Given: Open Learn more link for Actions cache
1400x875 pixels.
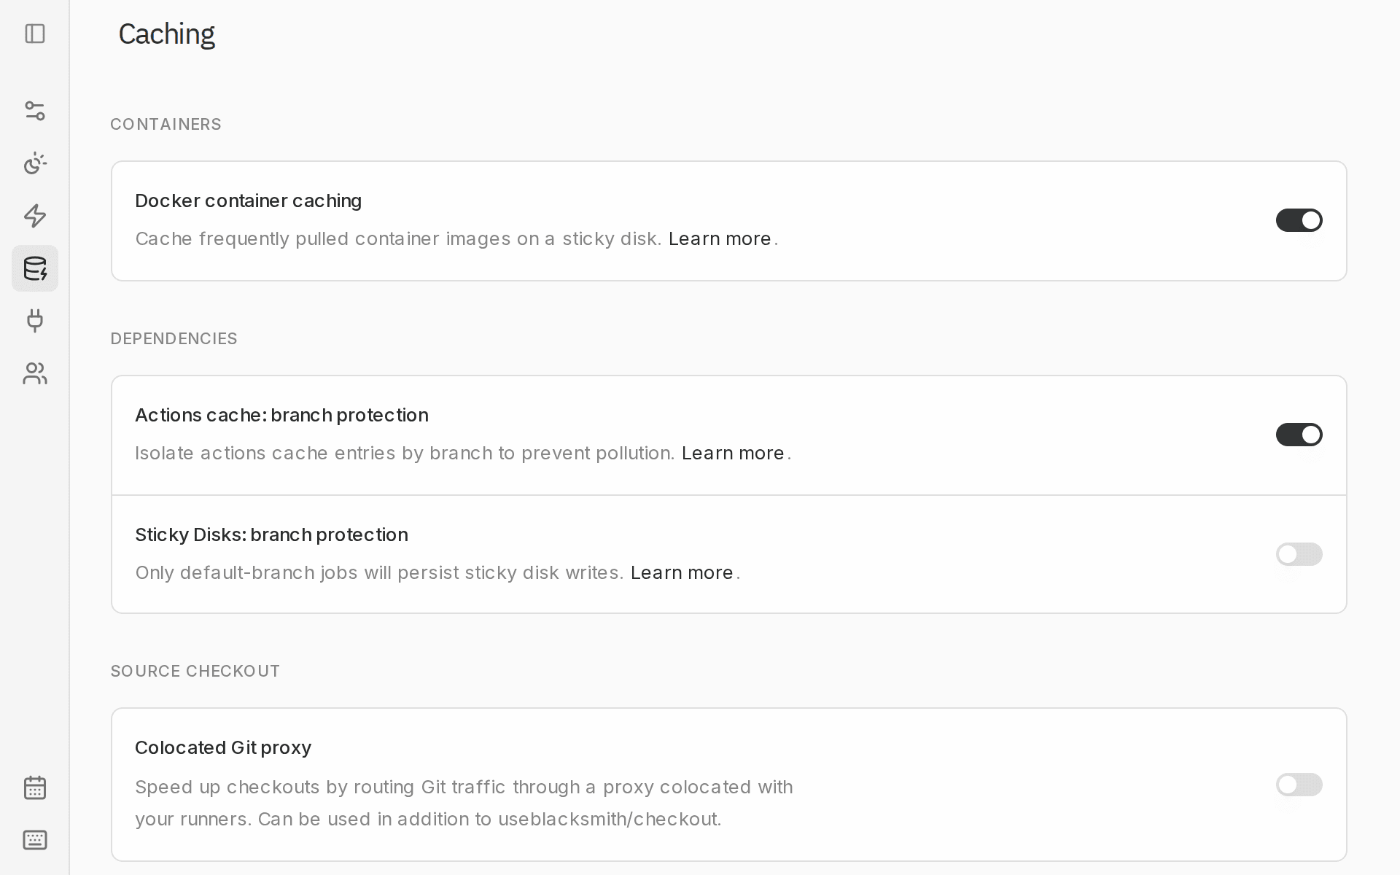Looking at the screenshot, I should click(x=733, y=454).
